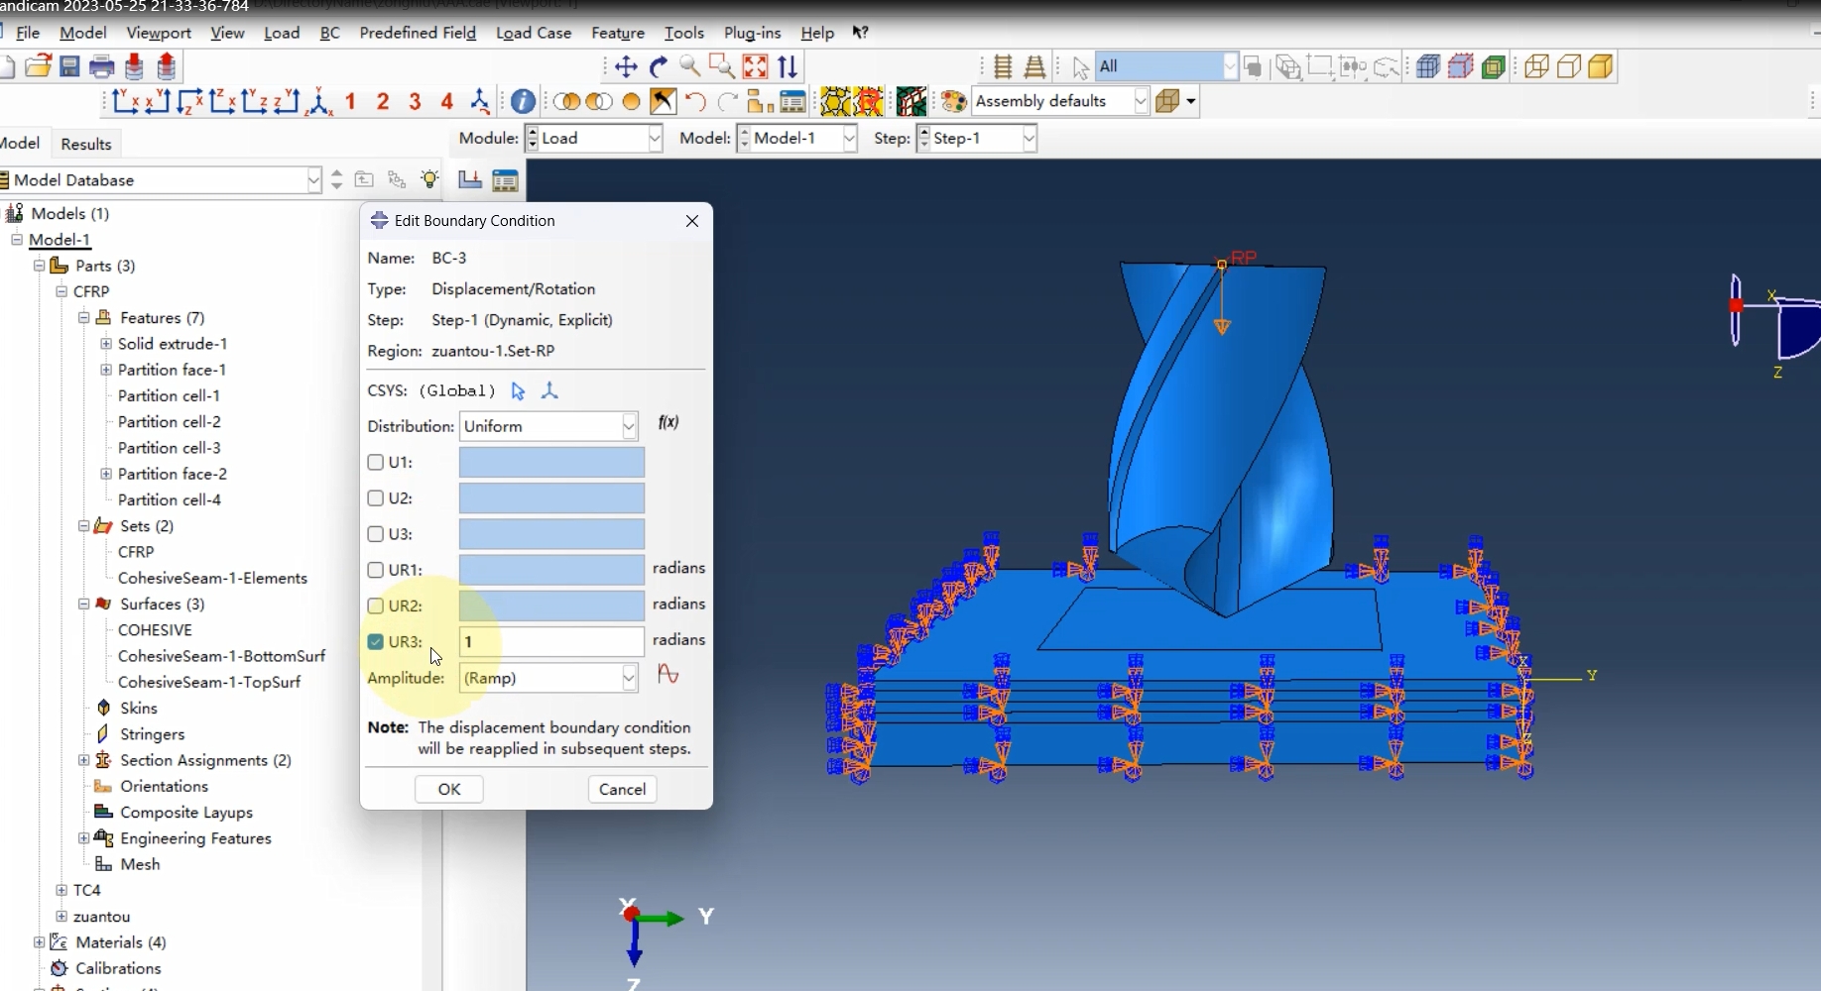Screen dimensions: 1821x991
Task: Enable the U3 checkbox
Action: (375, 533)
